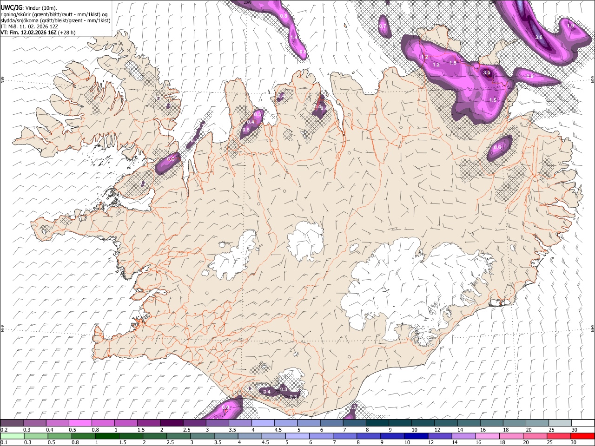Click the 15W longitude label
595x446 pixels.
tap(492, 2)
